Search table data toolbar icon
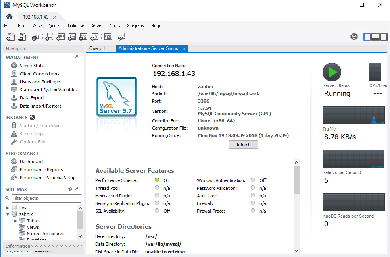This screenshot has width=390, height=257. point(108,37)
